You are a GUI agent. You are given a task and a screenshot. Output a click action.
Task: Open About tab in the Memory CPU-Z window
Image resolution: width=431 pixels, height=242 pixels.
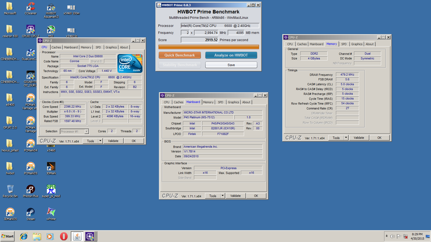(370, 44)
